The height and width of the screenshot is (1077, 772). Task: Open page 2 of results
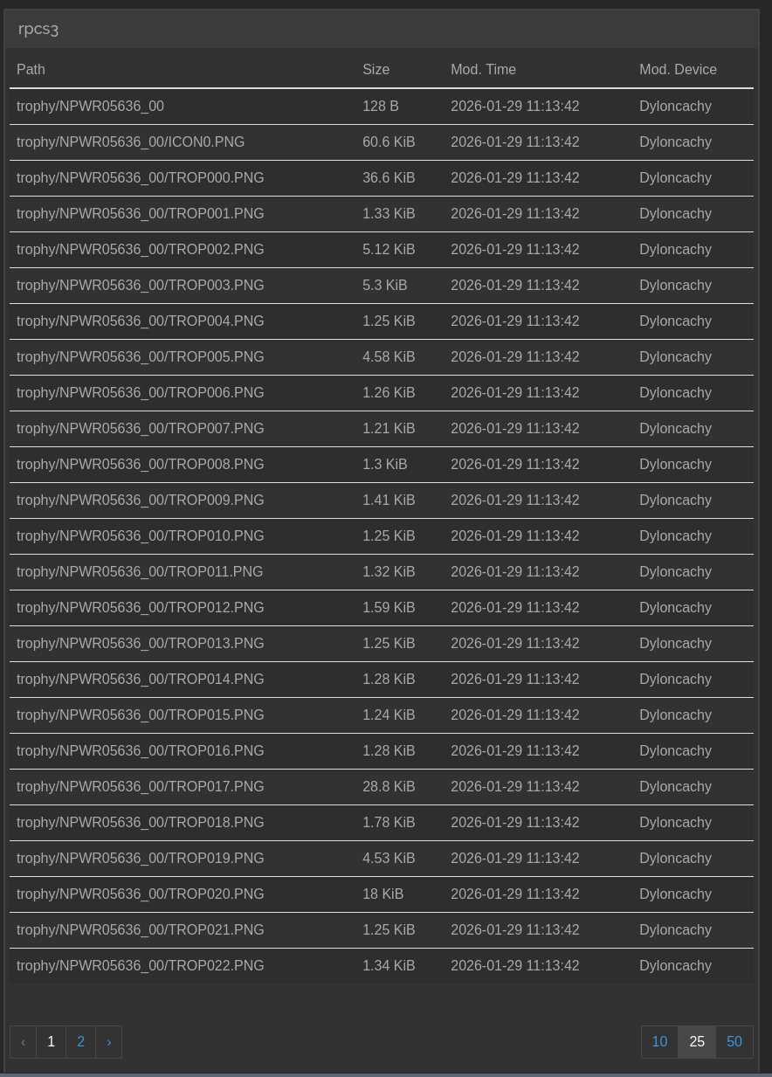coord(80,1041)
